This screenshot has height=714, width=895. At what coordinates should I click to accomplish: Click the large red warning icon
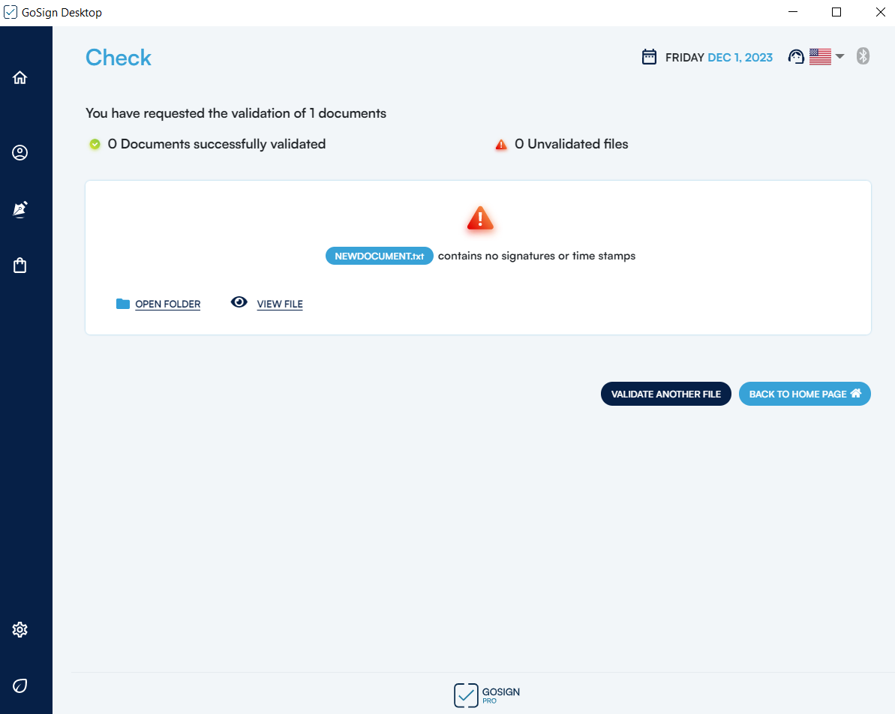tap(479, 218)
